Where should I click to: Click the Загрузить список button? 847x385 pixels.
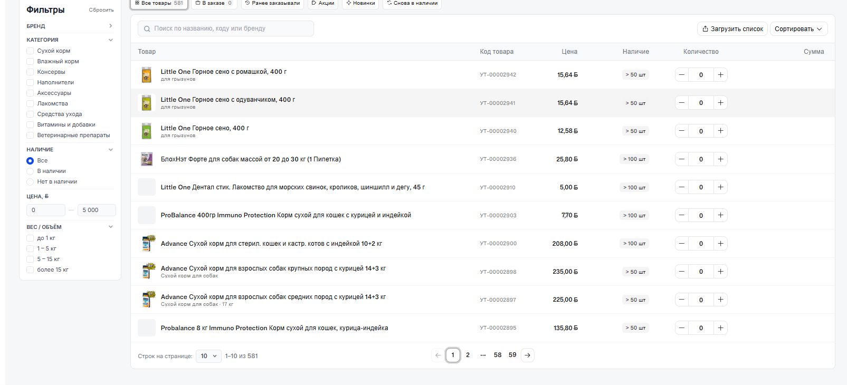(732, 29)
